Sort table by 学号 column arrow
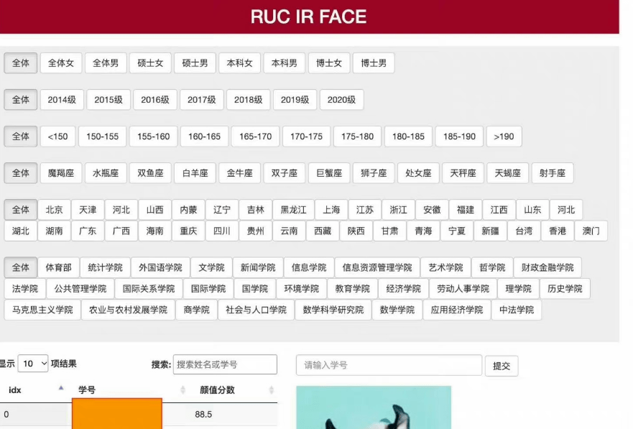Screen dimensions: 633x429 coord(183,389)
